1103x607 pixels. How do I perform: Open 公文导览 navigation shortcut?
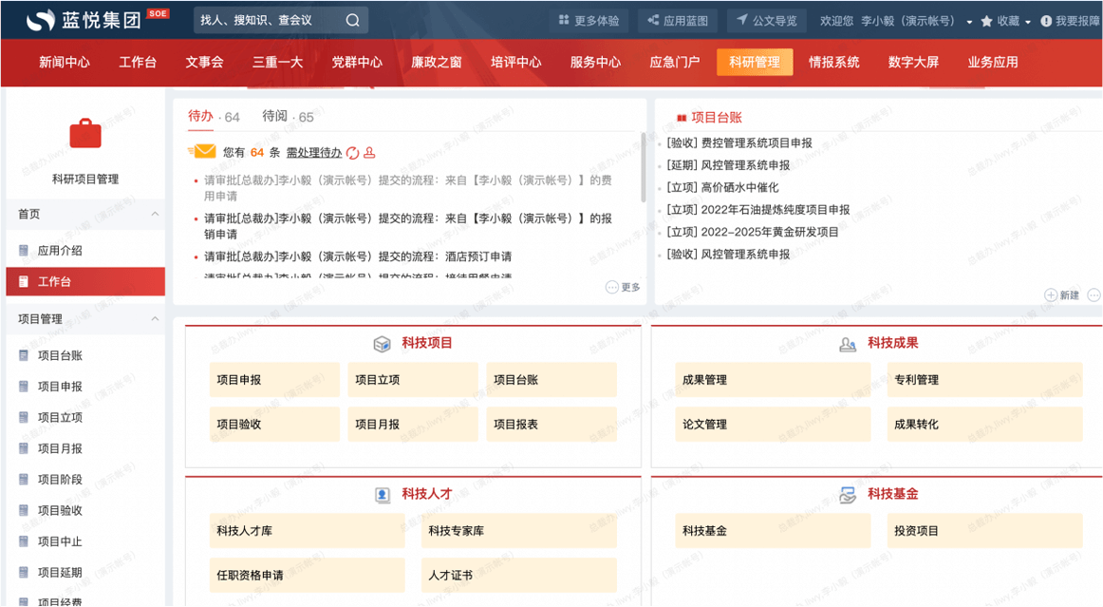(x=767, y=21)
